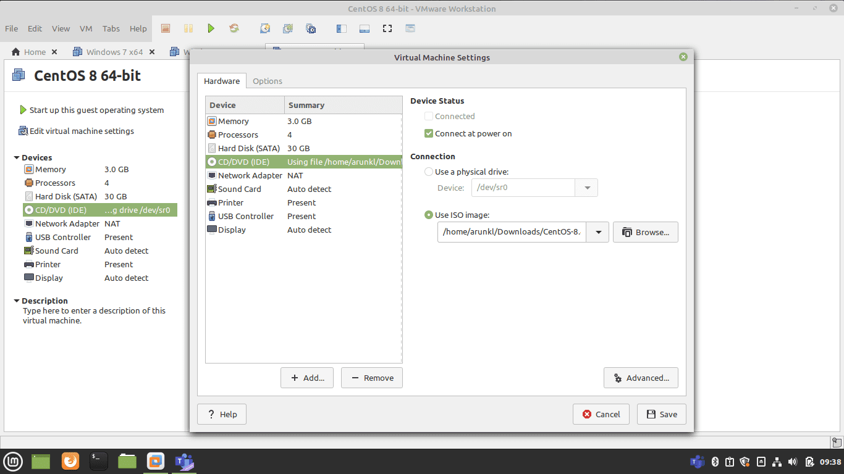
Task: Open the Tabs menu
Action: click(111, 28)
